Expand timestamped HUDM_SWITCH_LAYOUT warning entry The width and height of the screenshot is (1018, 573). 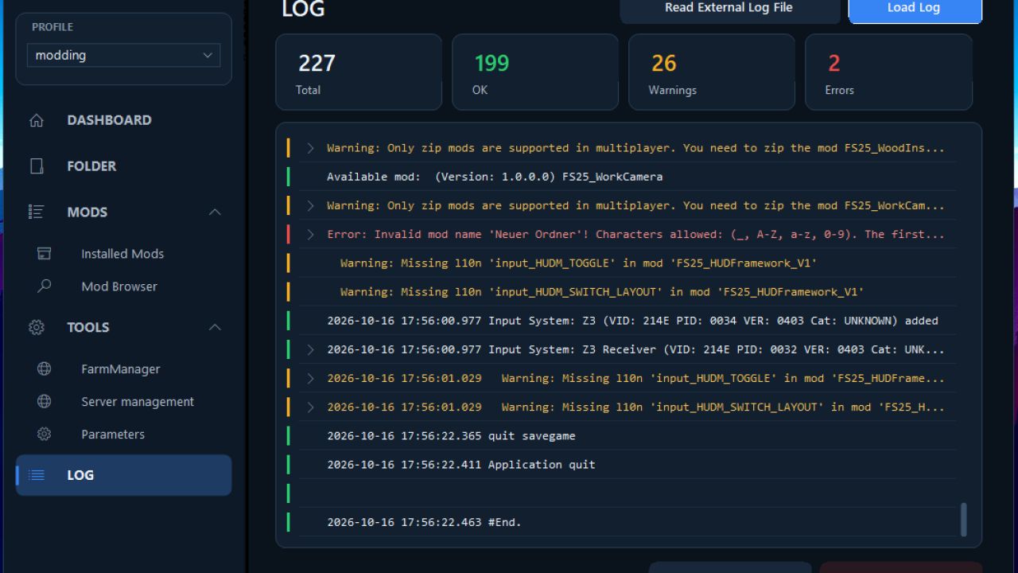(311, 407)
